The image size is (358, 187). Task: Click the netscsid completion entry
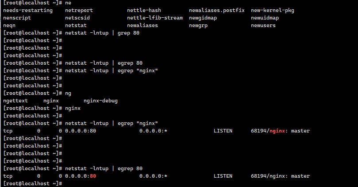[x=77, y=18]
